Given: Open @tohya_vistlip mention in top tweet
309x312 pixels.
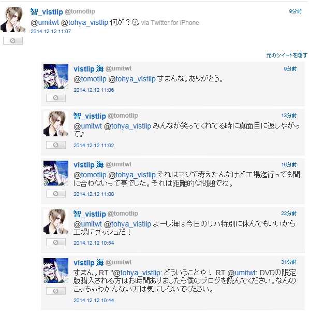Looking at the screenshot, I should pos(85,22).
